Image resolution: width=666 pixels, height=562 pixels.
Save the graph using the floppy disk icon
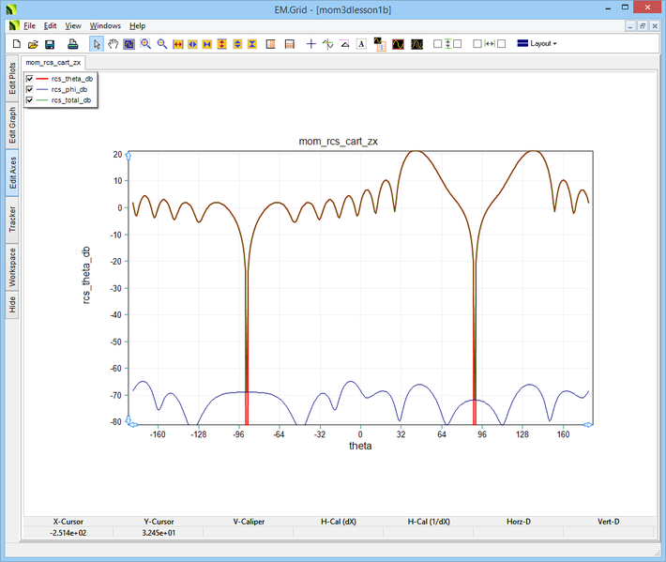pyautogui.click(x=50, y=44)
